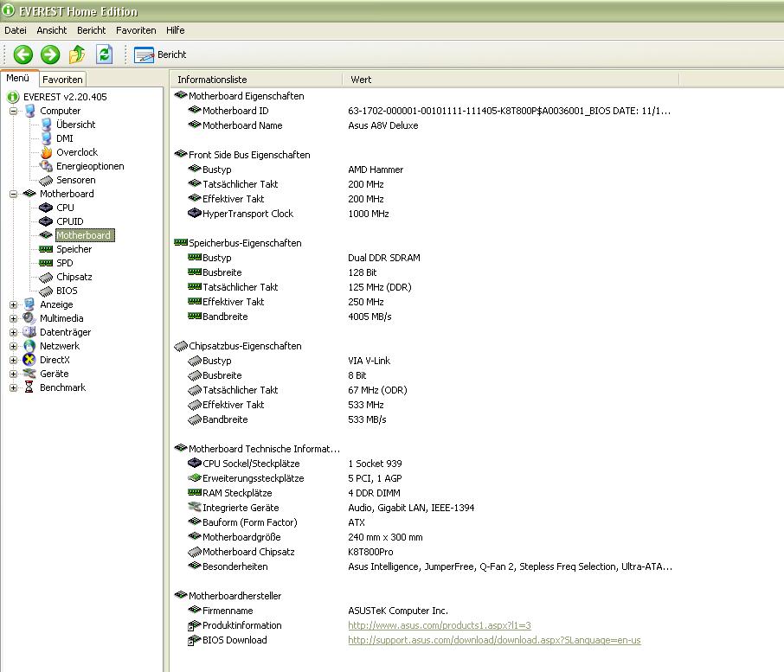Expand the Geräte node

(14, 374)
